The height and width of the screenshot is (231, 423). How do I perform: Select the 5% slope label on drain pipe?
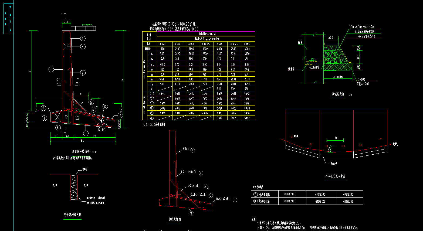313,59
